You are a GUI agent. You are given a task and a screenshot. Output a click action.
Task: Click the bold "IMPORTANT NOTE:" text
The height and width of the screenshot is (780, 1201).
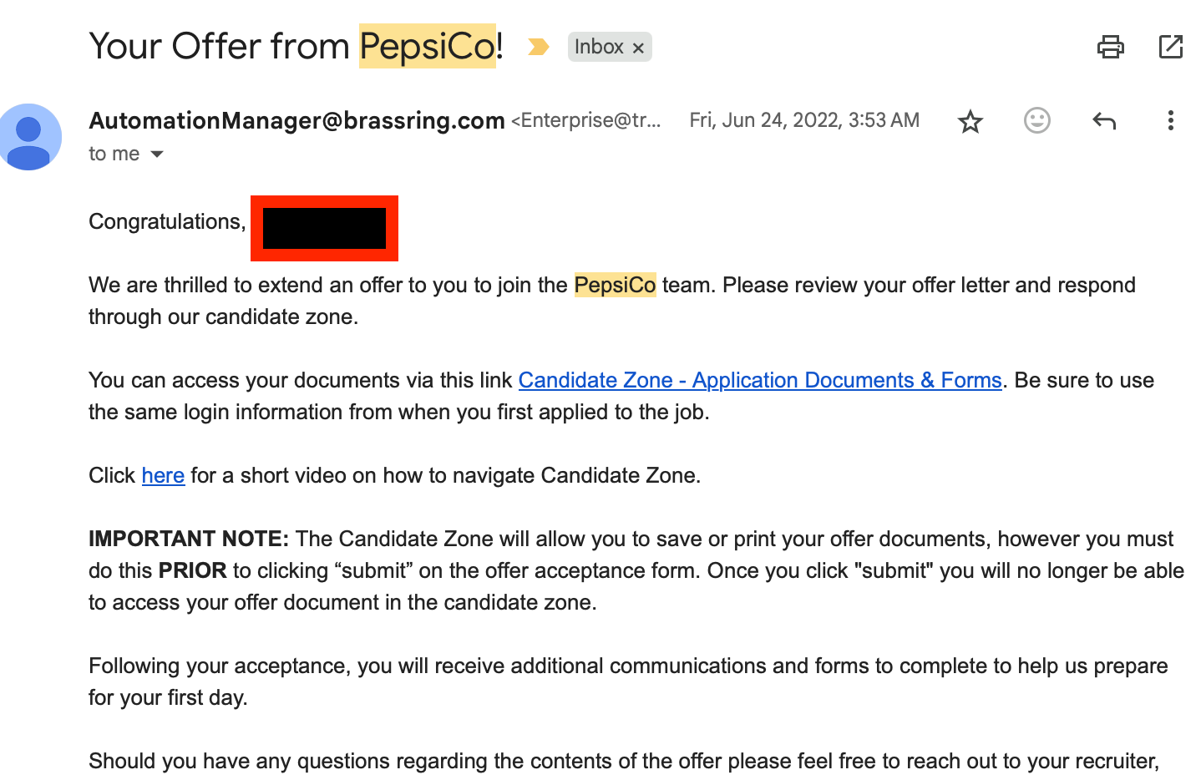pos(188,539)
